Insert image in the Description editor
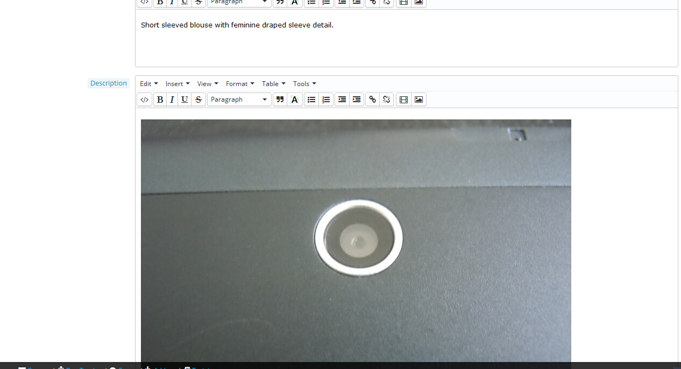 (418, 100)
